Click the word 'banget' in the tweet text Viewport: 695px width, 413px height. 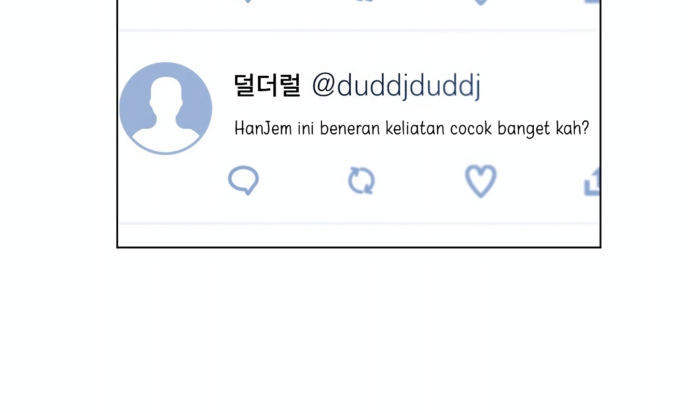coord(524,129)
